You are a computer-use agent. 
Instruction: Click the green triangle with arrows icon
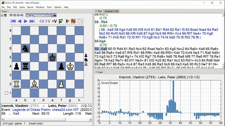point(61,21)
